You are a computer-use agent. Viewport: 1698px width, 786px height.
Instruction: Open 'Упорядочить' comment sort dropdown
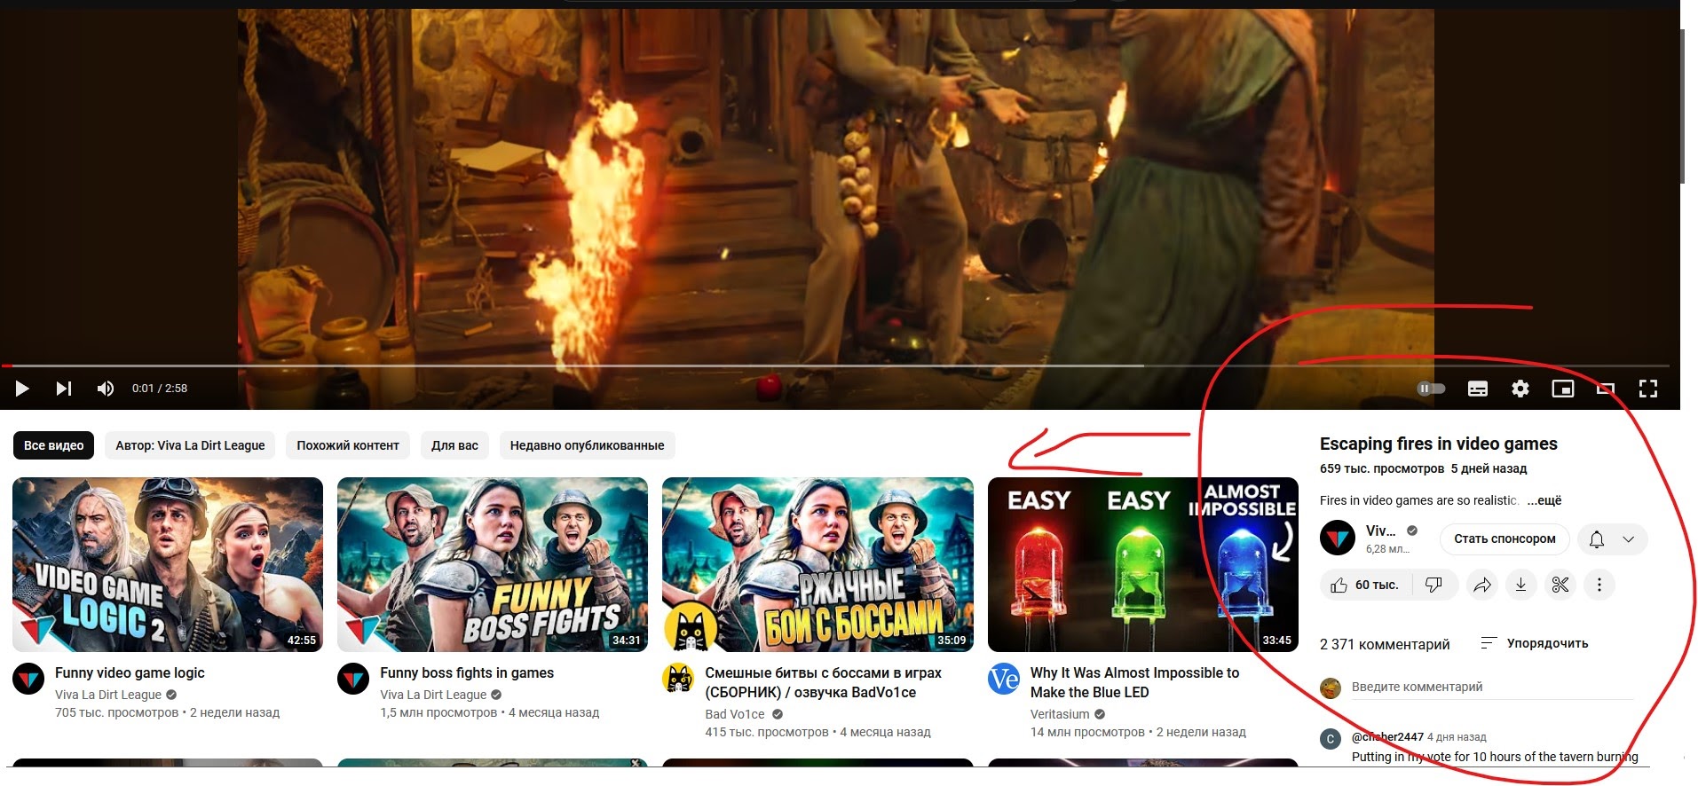(x=1535, y=643)
